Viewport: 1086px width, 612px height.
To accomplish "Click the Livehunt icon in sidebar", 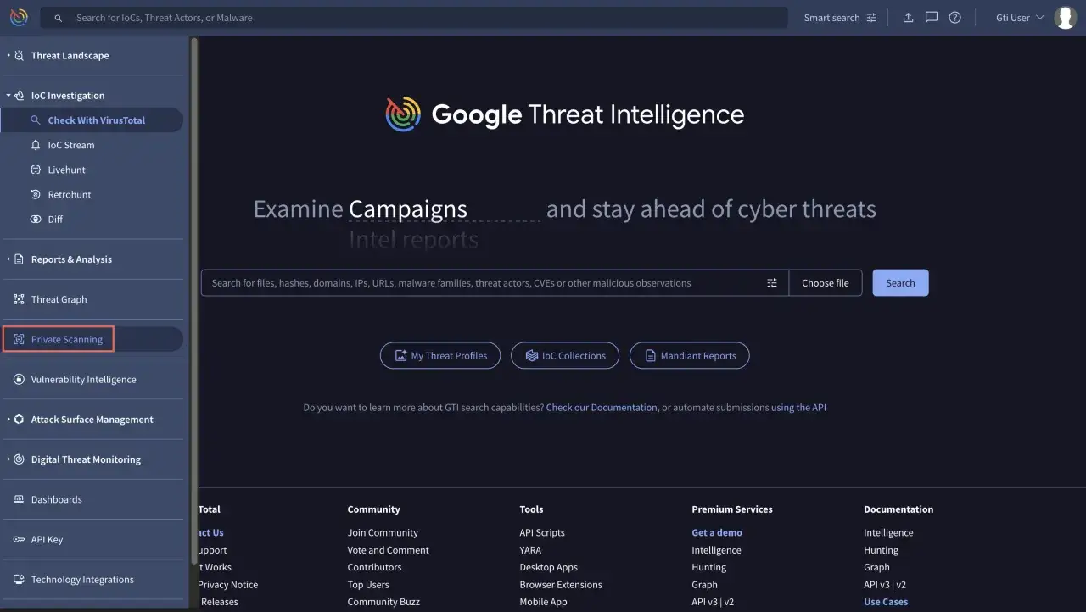I will [36, 170].
